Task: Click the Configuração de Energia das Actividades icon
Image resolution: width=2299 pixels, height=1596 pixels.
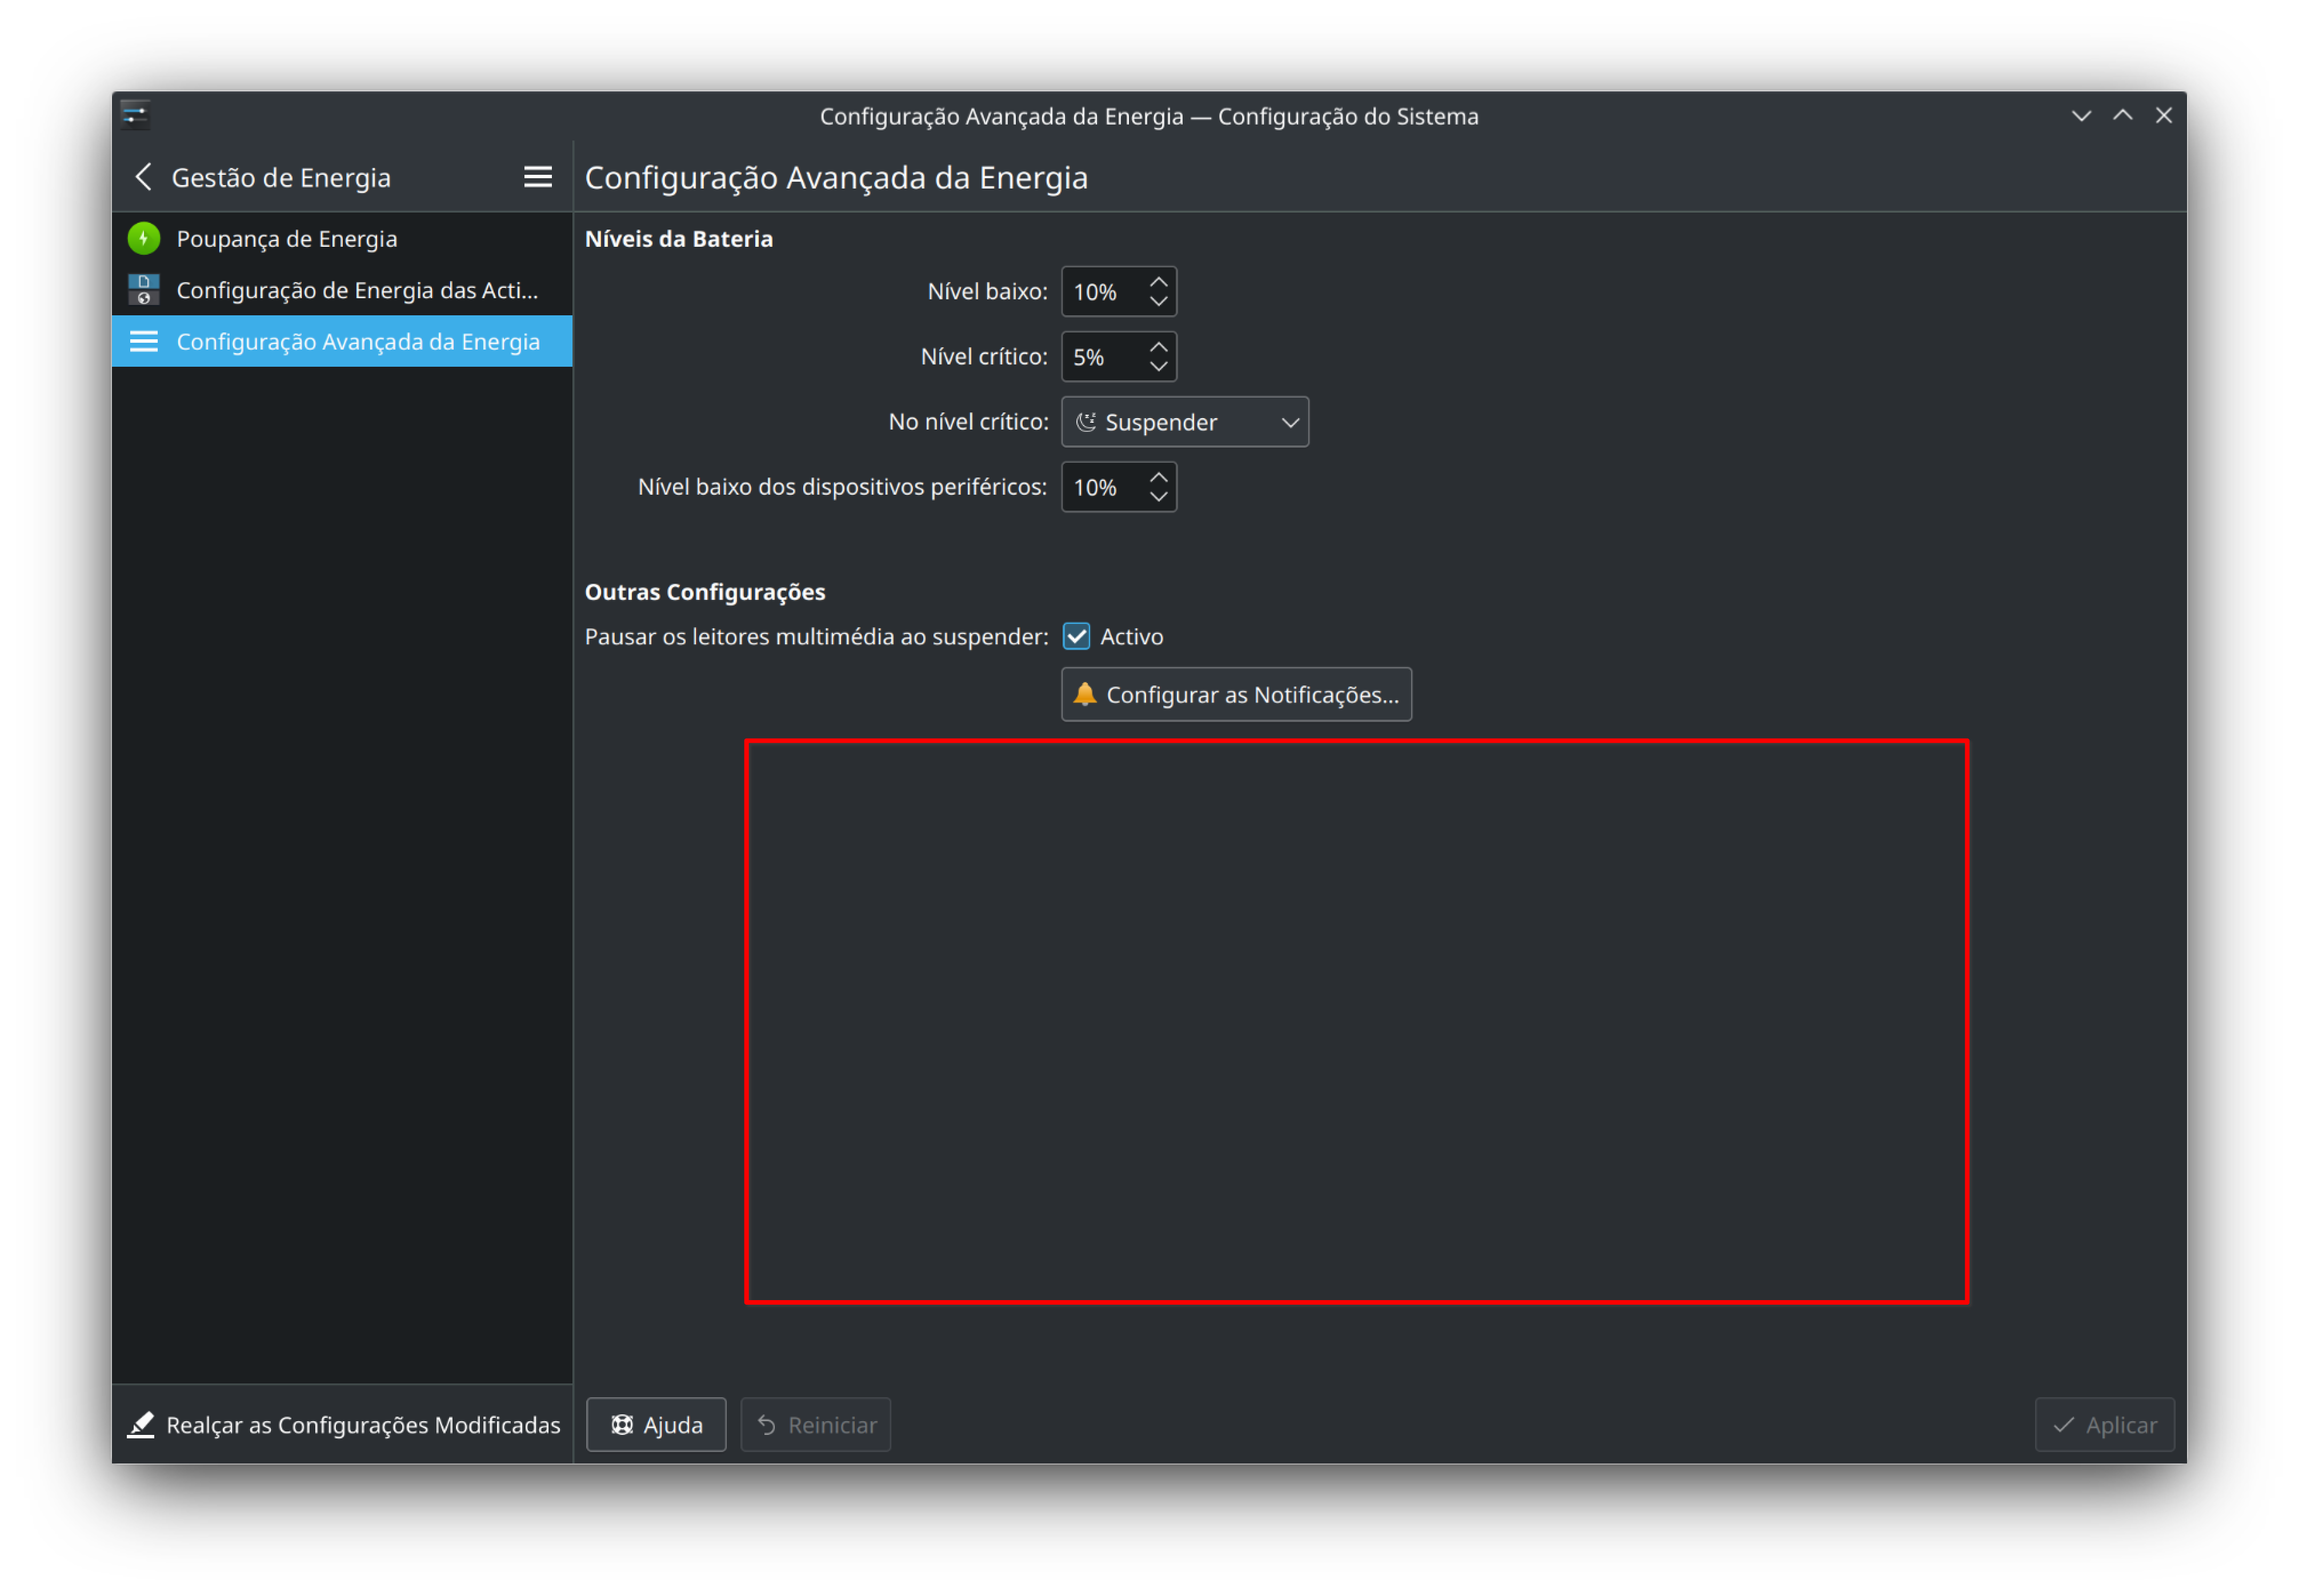Action: click(x=144, y=290)
